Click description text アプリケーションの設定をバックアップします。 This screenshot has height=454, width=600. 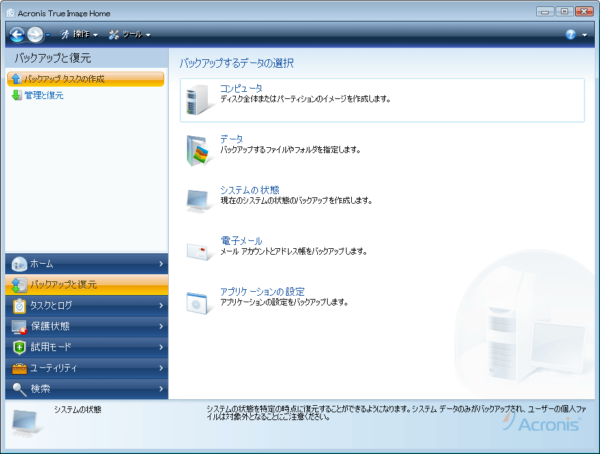point(284,302)
